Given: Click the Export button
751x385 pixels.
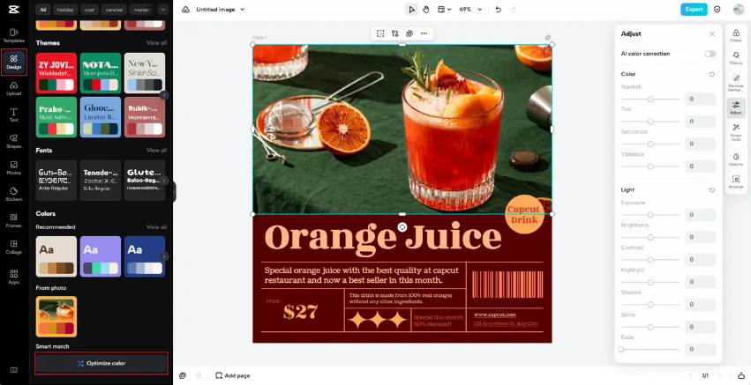Looking at the screenshot, I should pos(694,9).
